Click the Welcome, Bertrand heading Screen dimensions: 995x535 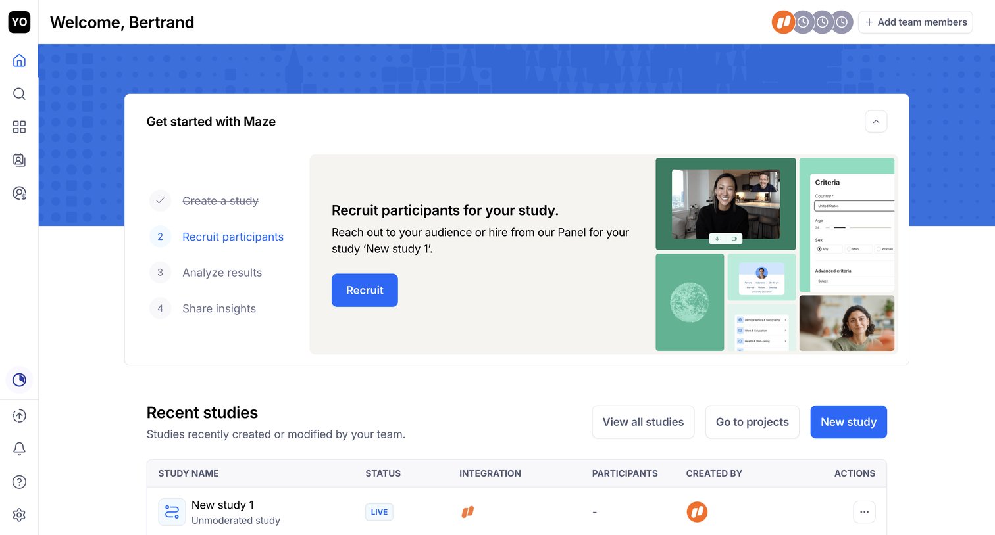122,22
